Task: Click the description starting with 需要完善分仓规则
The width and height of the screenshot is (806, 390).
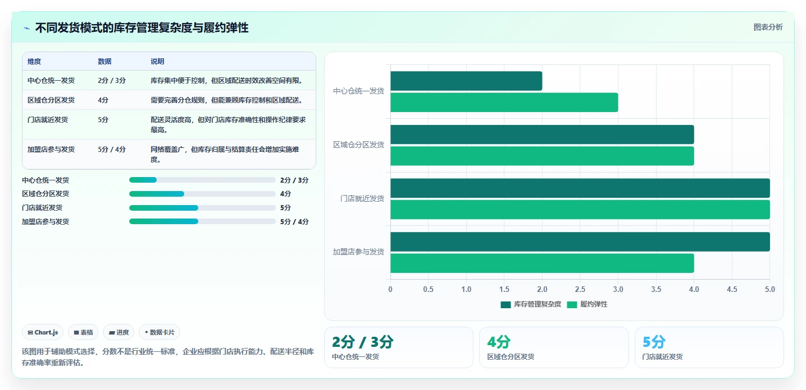Action: pos(227,100)
